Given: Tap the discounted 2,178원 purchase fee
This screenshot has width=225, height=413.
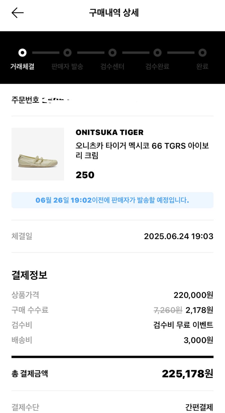Looking at the screenshot, I should coord(199,310).
